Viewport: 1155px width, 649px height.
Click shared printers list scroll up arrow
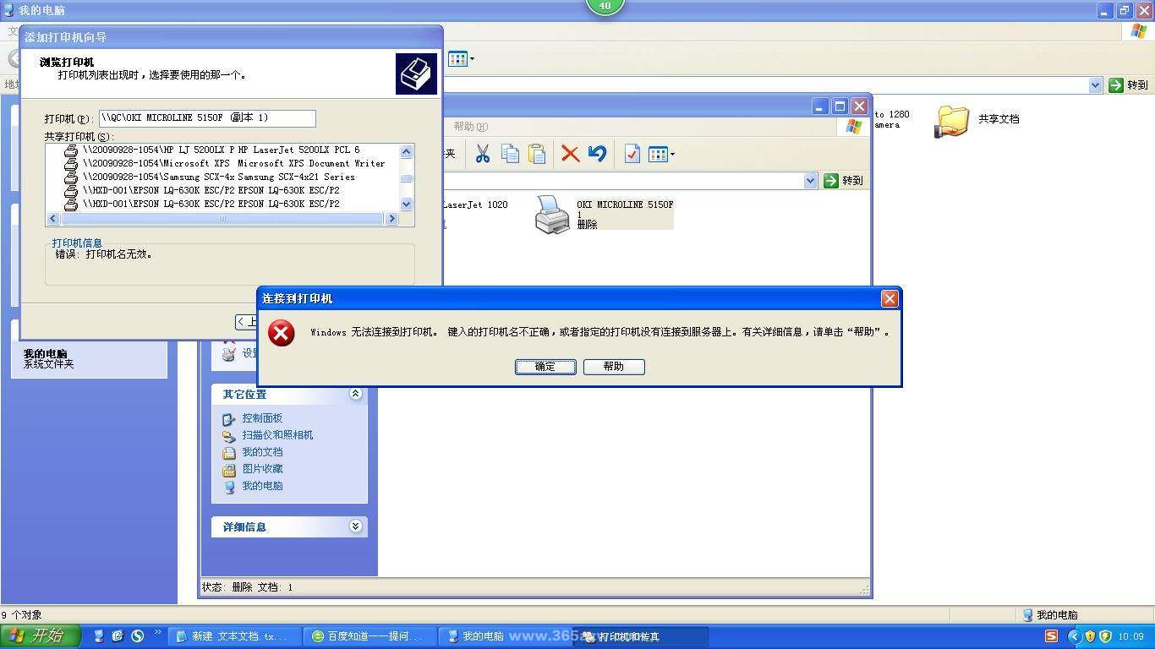coord(407,151)
